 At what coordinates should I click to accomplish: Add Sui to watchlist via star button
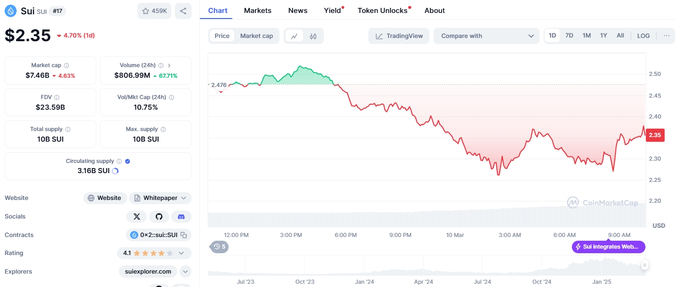pos(155,11)
